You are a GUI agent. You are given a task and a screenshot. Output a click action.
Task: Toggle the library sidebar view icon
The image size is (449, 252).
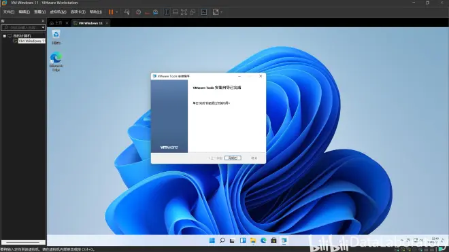(x=167, y=12)
